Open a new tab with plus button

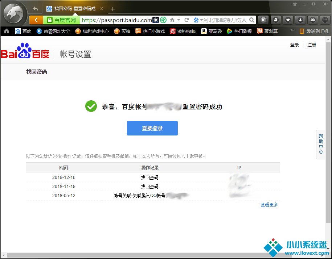[x=113, y=9]
